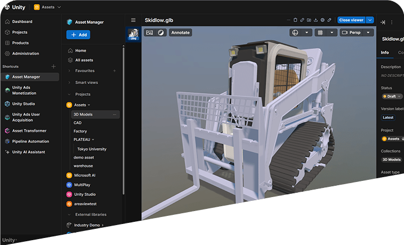Screen dimensions: 404x245
Task: Download Skidlow.glb using the download icon
Action: [316, 20]
